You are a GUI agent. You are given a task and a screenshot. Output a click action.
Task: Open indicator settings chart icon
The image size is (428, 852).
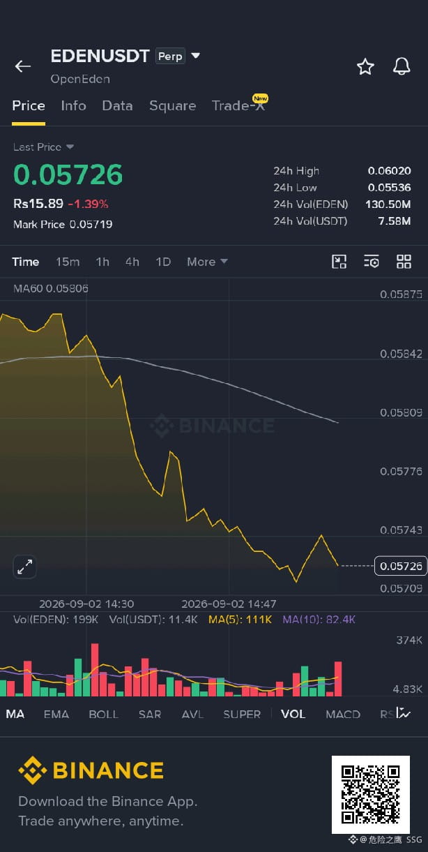pyautogui.click(x=404, y=712)
